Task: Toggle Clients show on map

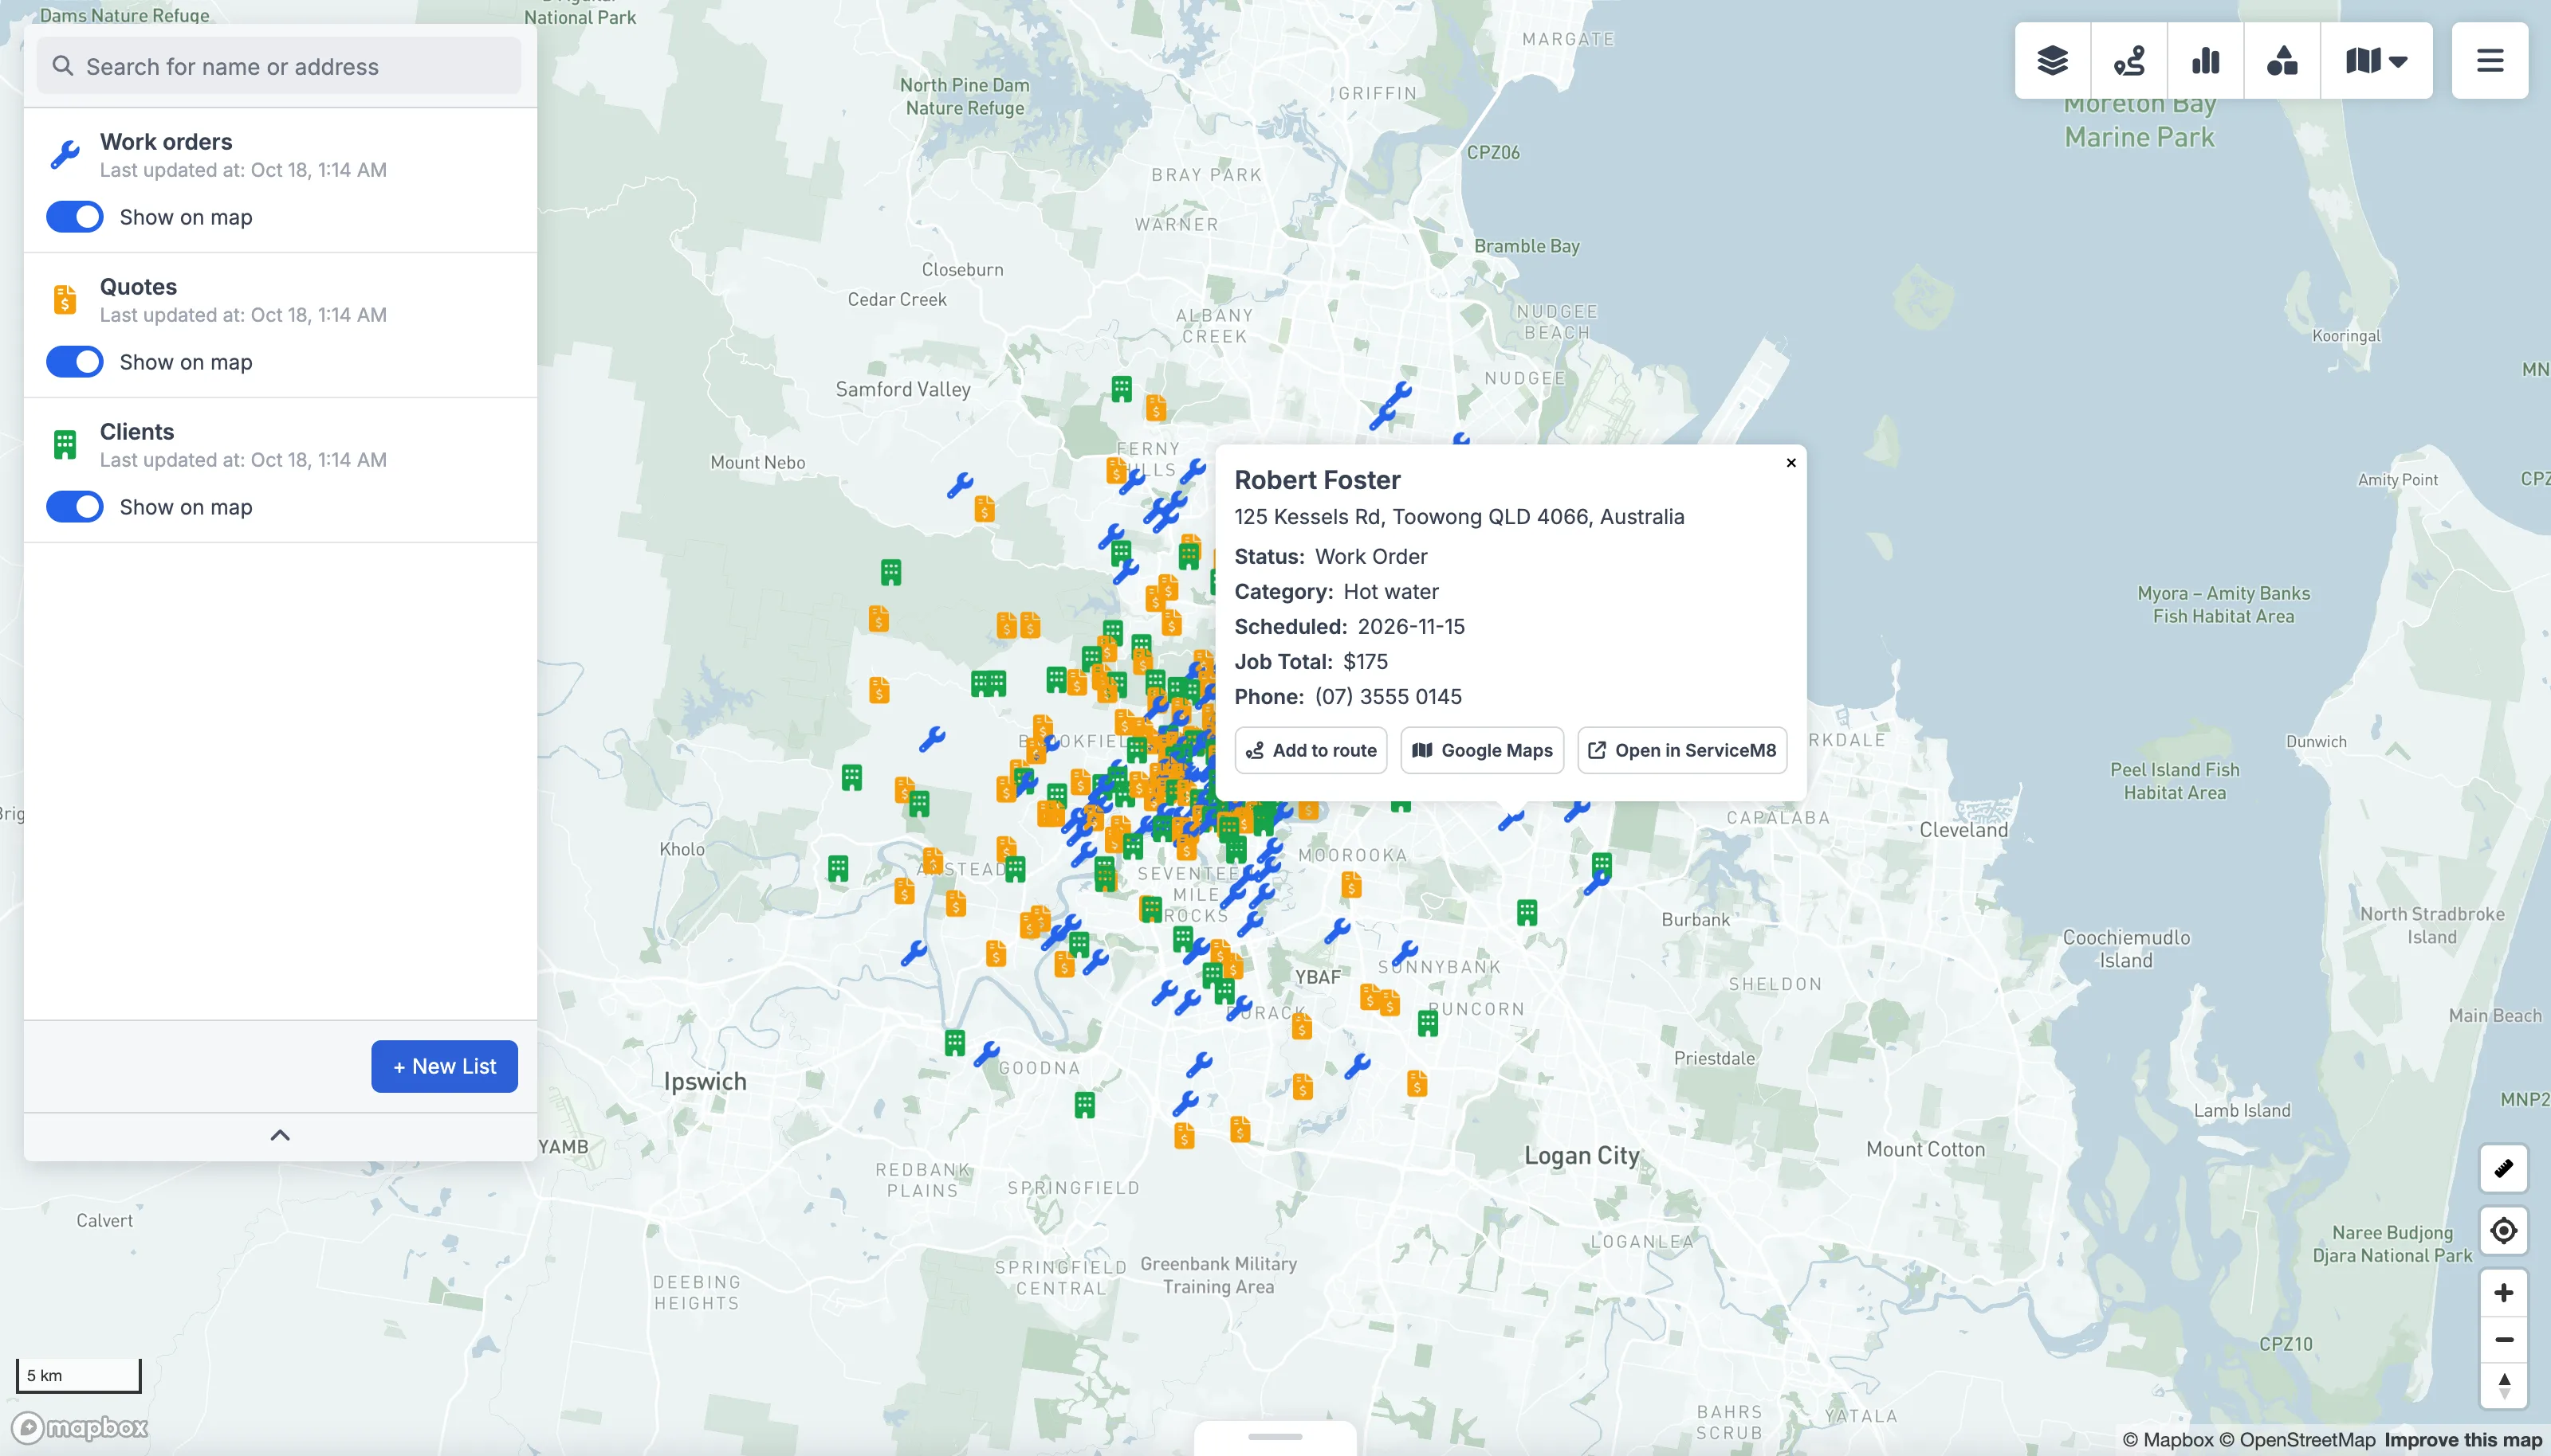Action: click(75, 507)
